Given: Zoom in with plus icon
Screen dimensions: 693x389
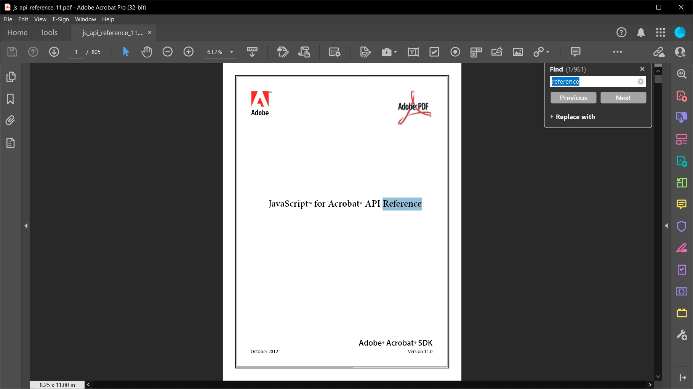Looking at the screenshot, I should tap(189, 52).
